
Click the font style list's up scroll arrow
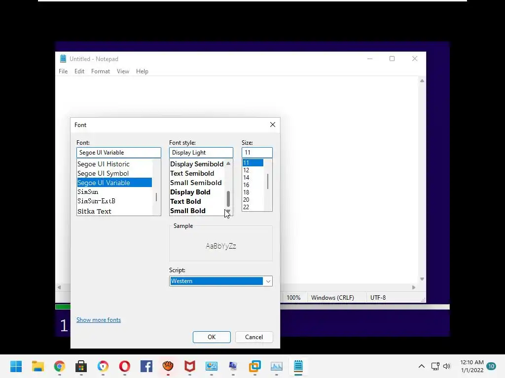pos(228,163)
